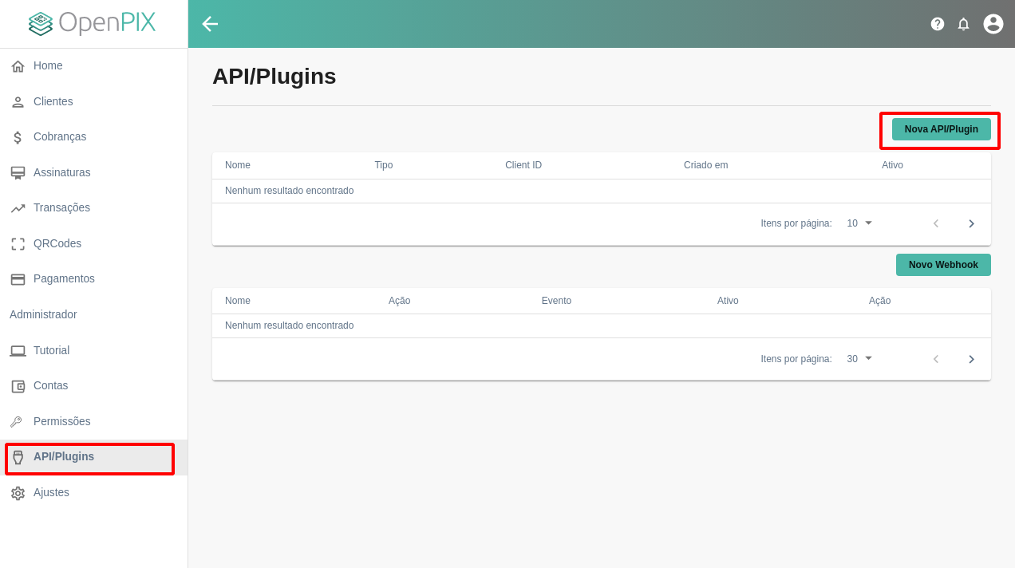Click the OpenPIX logo
The width and height of the screenshot is (1015, 568).
pyautogui.click(x=93, y=23)
